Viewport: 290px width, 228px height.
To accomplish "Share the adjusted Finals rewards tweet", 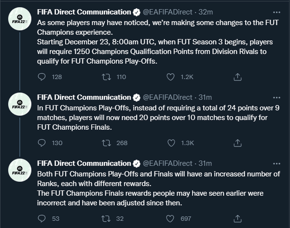I will pyautogui.click(x=237, y=219).
